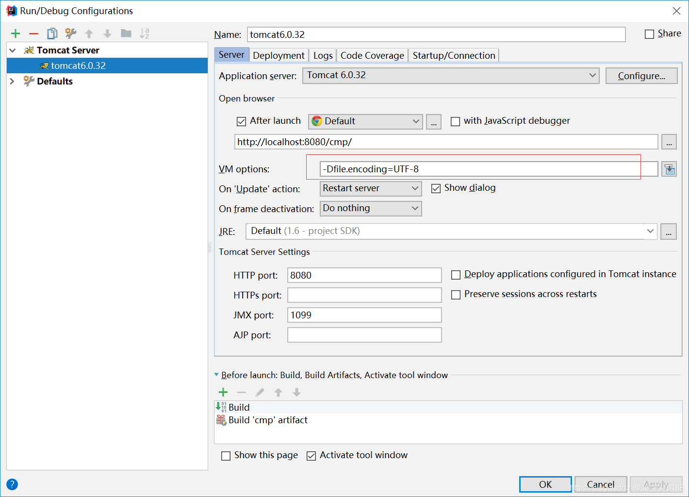Image resolution: width=689 pixels, height=497 pixels.
Task: Enable with JavaScript debugger option
Action: (455, 121)
